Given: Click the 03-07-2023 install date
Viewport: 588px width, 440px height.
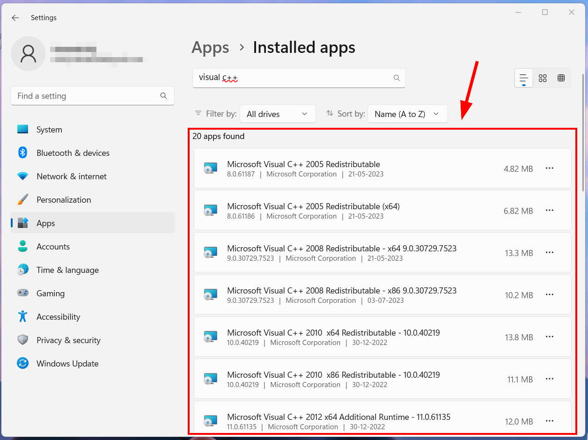Looking at the screenshot, I should coord(386,301).
